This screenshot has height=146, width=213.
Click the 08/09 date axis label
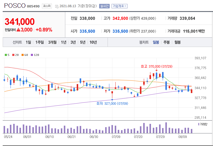182,137
